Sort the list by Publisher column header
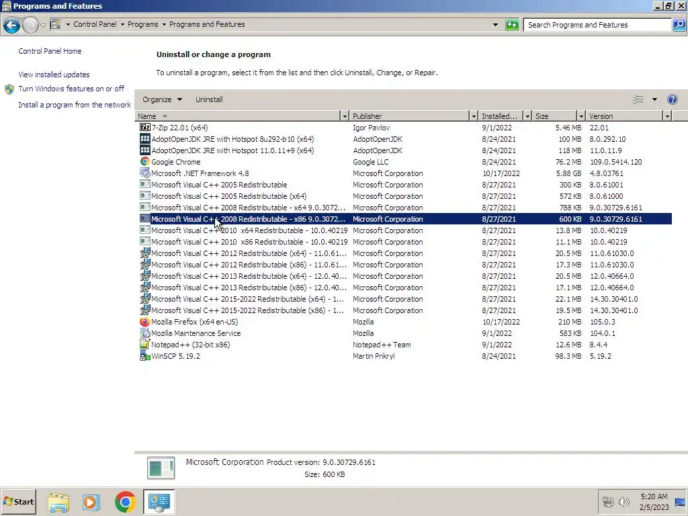This screenshot has width=688, height=516. coord(409,116)
